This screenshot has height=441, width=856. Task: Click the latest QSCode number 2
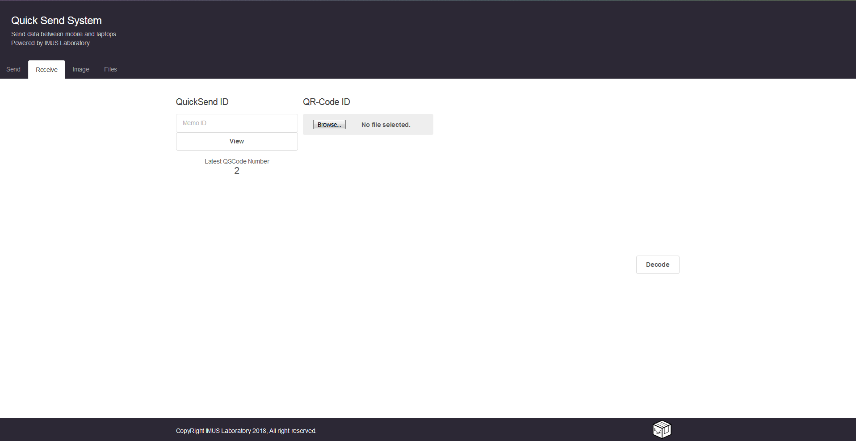click(237, 171)
